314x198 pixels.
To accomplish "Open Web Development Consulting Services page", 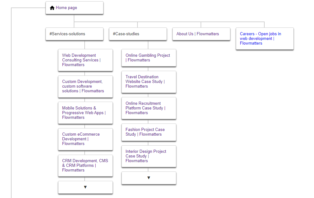I will 81,60.
